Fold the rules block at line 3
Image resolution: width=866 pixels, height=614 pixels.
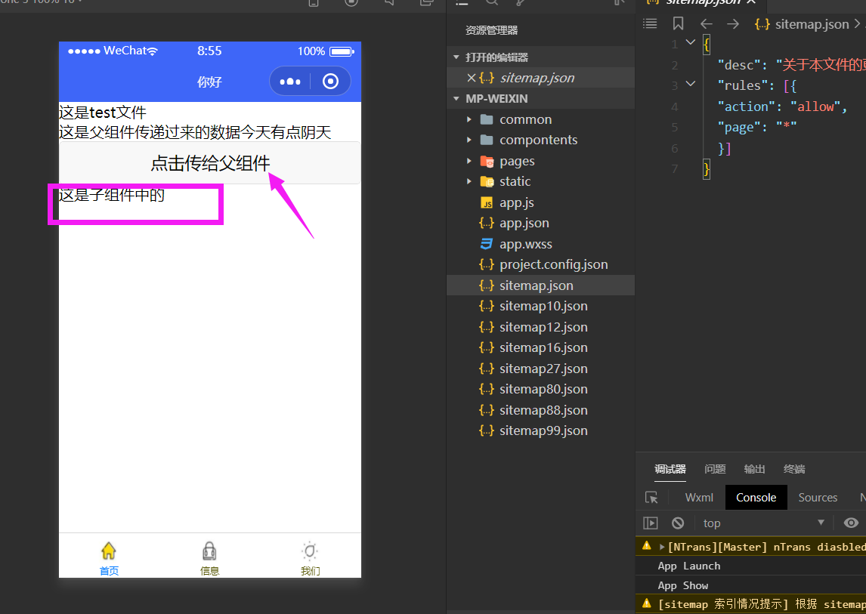pyautogui.click(x=691, y=84)
